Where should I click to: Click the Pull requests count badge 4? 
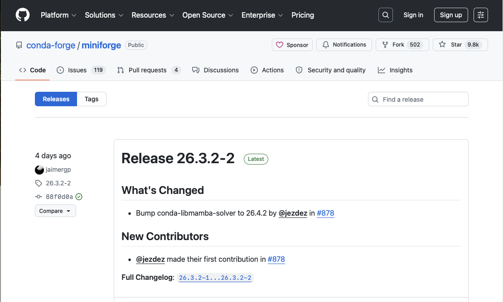point(176,70)
